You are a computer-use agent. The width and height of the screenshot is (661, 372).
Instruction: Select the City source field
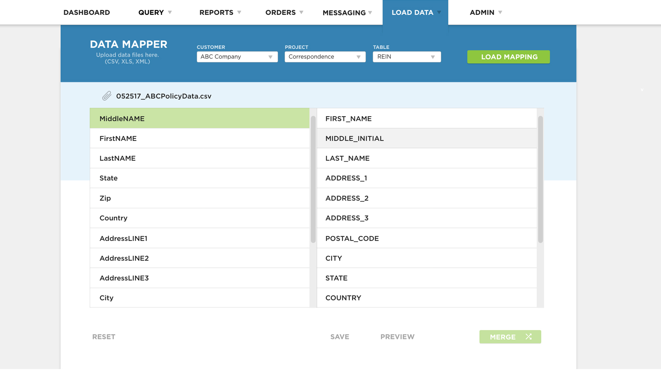coord(200,298)
